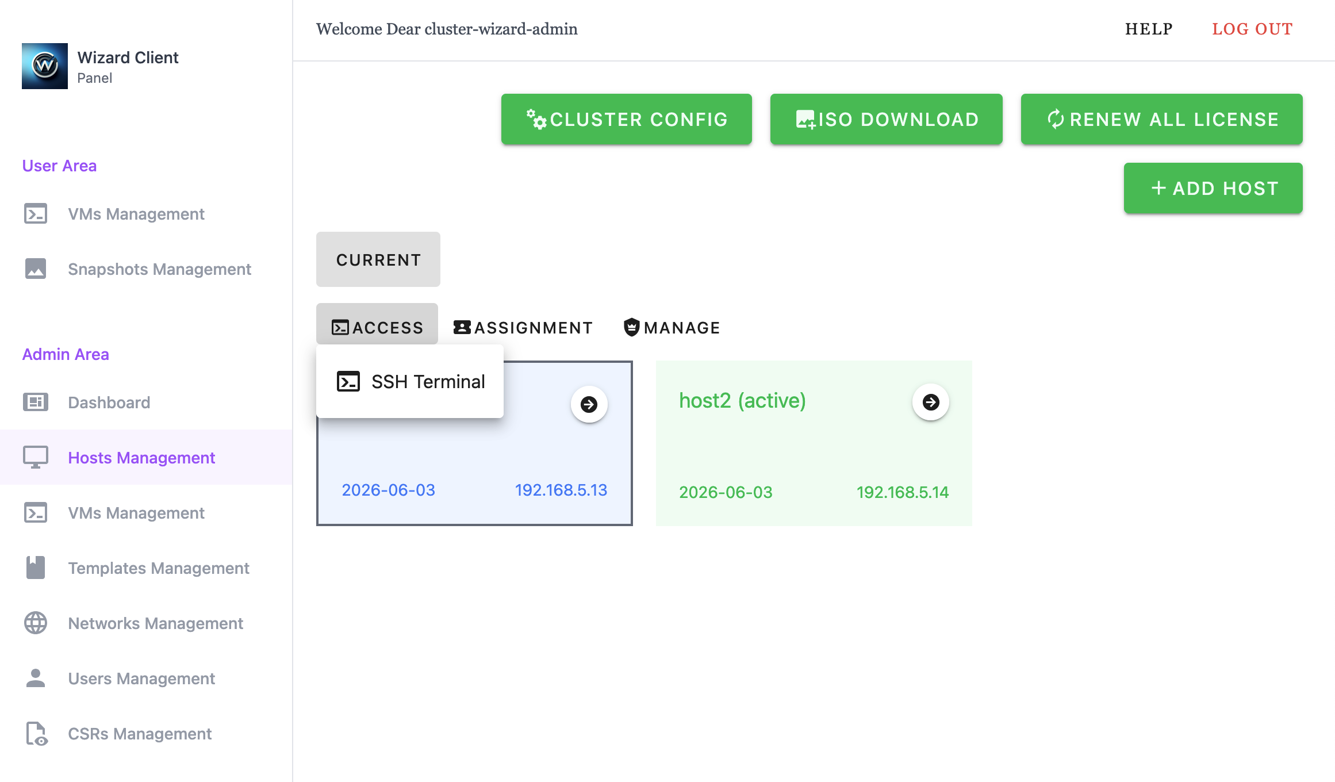Click the ADD HOST button
This screenshot has height=782, width=1335.
pos(1213,188)
